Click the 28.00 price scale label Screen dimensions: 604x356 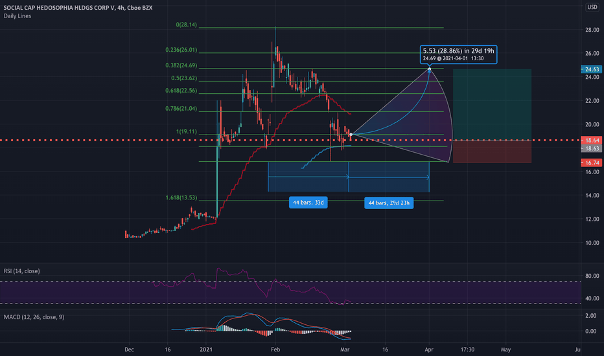(592, 30)
